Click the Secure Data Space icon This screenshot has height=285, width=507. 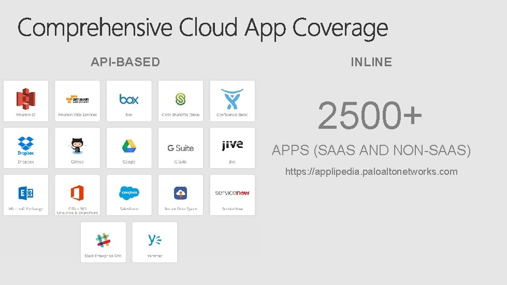pyautogui.click(x=180, y=193)
